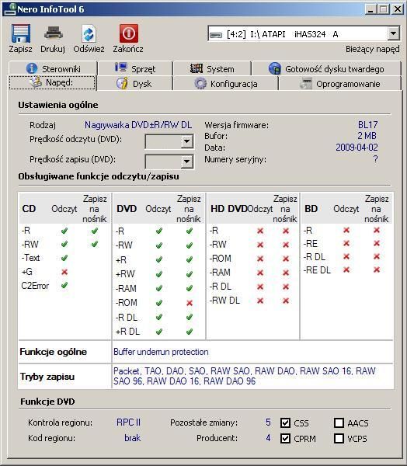Screen dimensions: 407x466
Task: Click the C2Error read checkmark
Action: [x=64, y=285]
